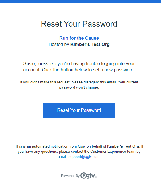Viewport: 161px width, 187px height.
Task: Click the registered trademark symbol beside Qgiv
Action: tap(96, 177)
